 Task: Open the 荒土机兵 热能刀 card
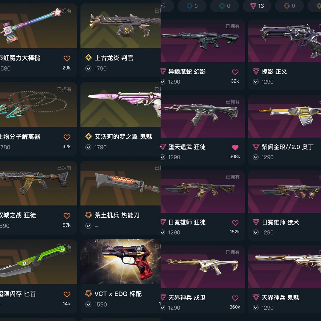point(121,198)
